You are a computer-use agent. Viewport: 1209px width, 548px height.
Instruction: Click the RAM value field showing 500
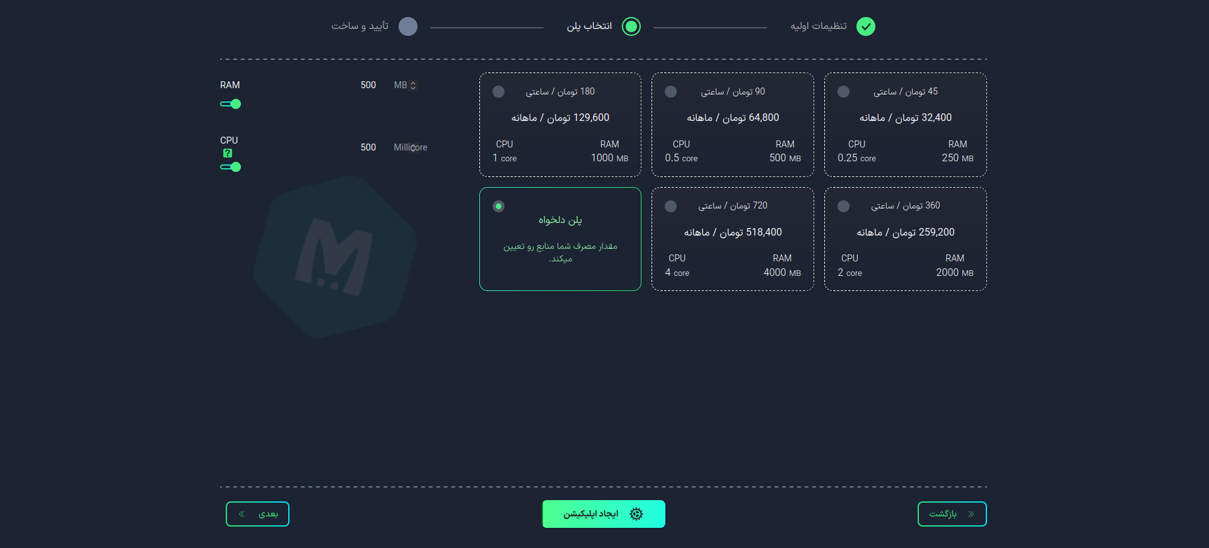(x=368, y=85)
